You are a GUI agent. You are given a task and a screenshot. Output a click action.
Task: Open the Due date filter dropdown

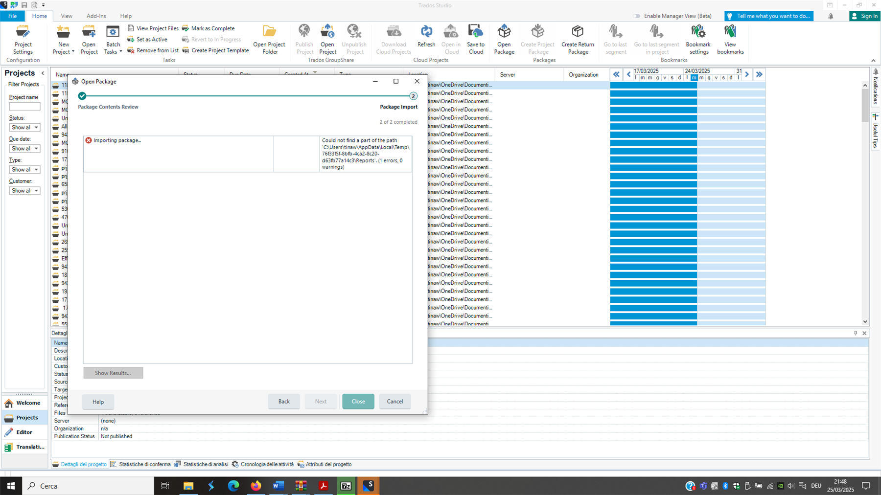(x=24, y=148)
